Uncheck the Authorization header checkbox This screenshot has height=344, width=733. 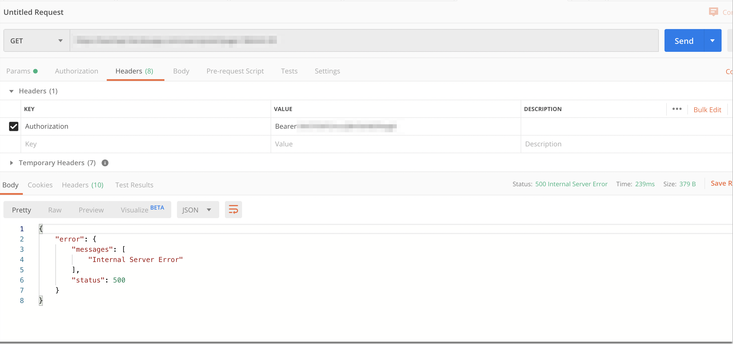click(x=14, y=126)
